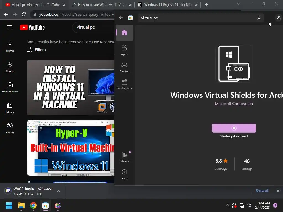Click the Microsoft Store logo icon
The image size is (283, 212).
click(x=130, y=18)
